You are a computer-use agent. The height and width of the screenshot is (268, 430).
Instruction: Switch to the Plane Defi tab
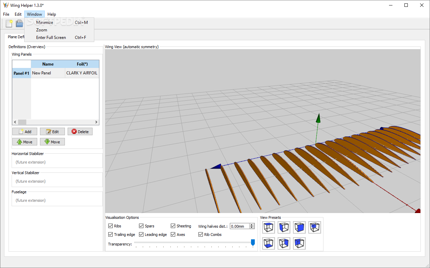pyautogui.click(x=15, y=37)
